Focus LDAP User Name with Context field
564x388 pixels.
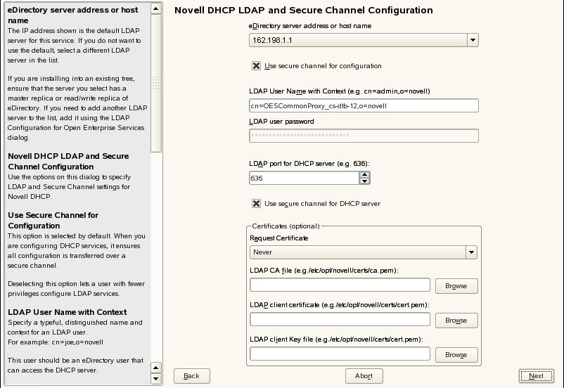pos(364,106)
